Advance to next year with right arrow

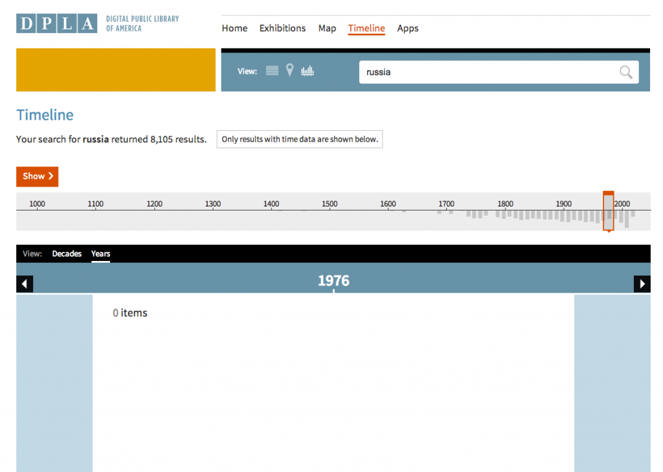[x=642, y=284]
